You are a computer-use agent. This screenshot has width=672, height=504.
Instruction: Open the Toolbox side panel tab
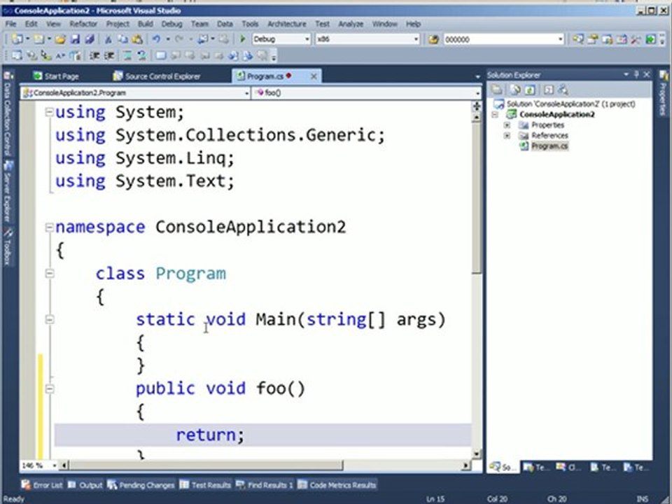[7, 246]
